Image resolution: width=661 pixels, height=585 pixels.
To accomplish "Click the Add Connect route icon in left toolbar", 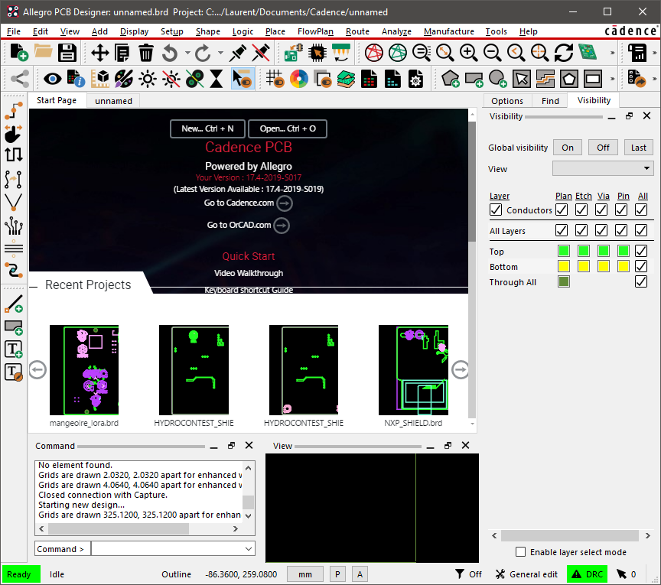I will 14,112.
